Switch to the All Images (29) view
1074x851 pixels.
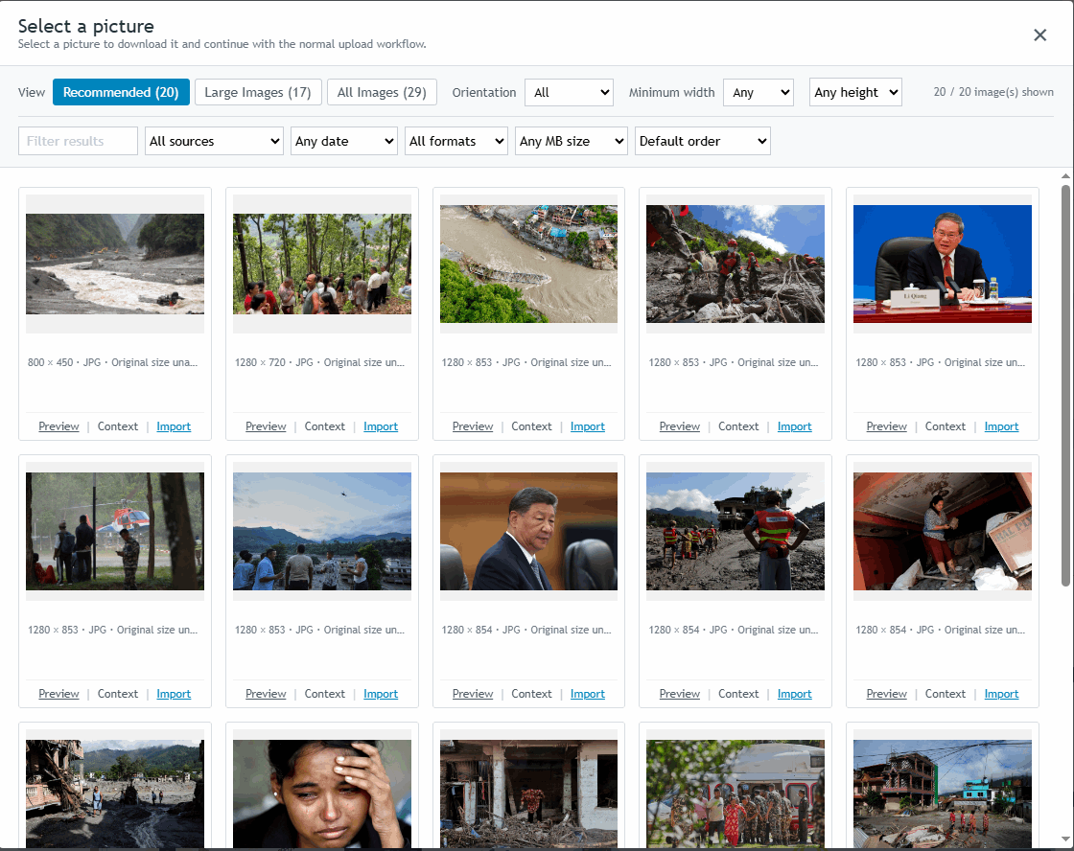(x=382, y=92)
